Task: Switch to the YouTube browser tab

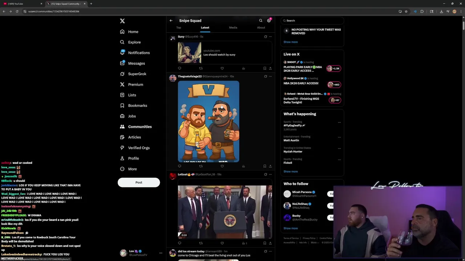Action: point(22,4)
